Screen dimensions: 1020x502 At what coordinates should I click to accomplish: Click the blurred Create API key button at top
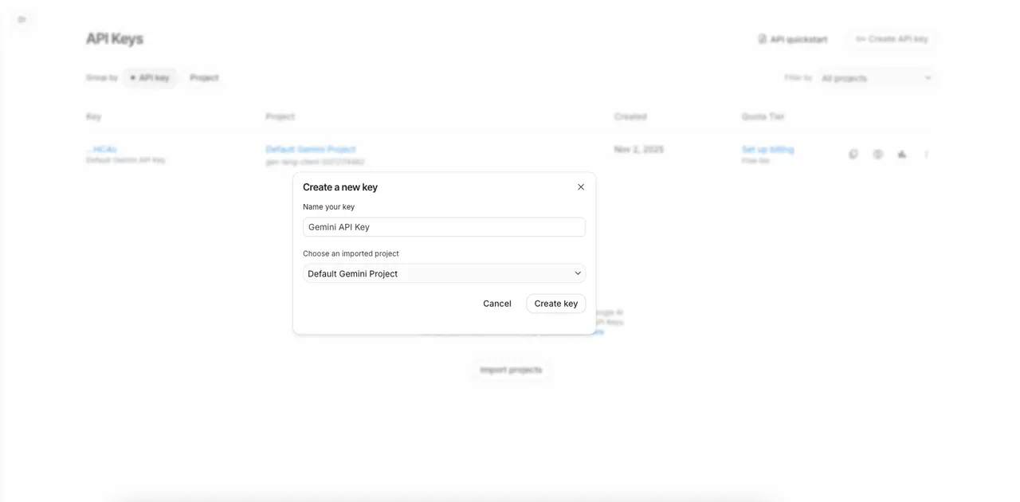click(892, 39)
